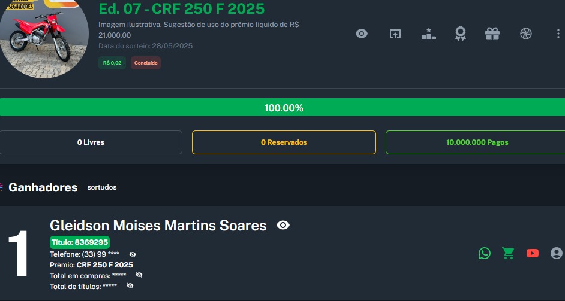Toggle visibility eye beside Gleidson's name
Image resolution: width=565 pixels, height=301 pixels.
click(x=283, y=225)
